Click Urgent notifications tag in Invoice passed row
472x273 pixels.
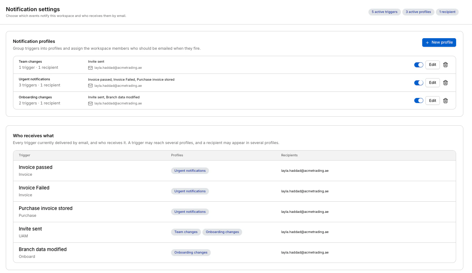pos(190,171)
